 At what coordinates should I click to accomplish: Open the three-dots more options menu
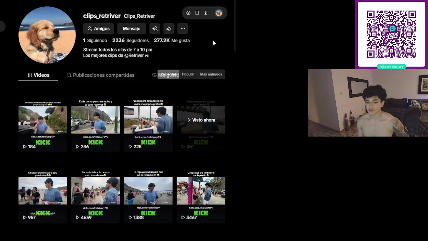pyautogui.click(x=183, y=29)
